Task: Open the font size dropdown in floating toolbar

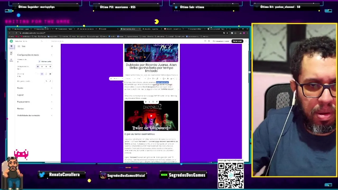Action: pos(141,79)
